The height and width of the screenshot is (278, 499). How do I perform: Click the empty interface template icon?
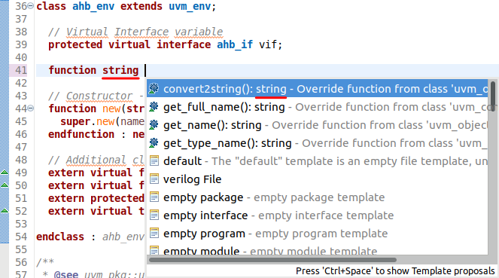point(154,215)
